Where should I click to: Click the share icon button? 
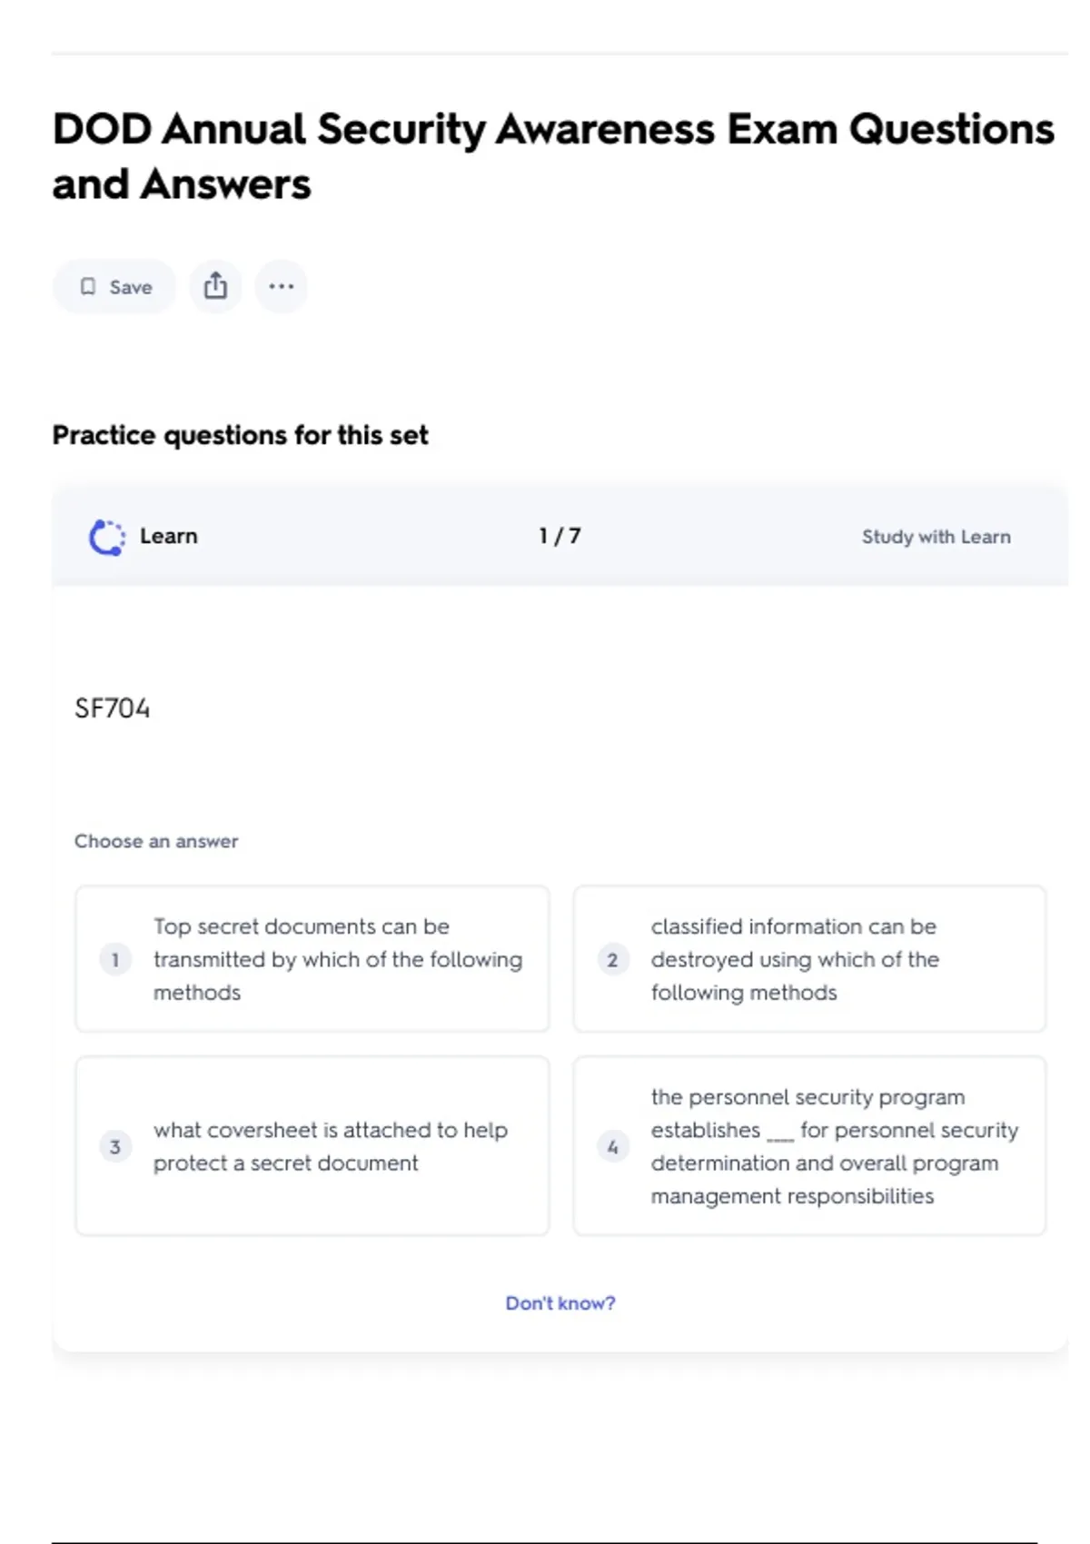point(215,286)
